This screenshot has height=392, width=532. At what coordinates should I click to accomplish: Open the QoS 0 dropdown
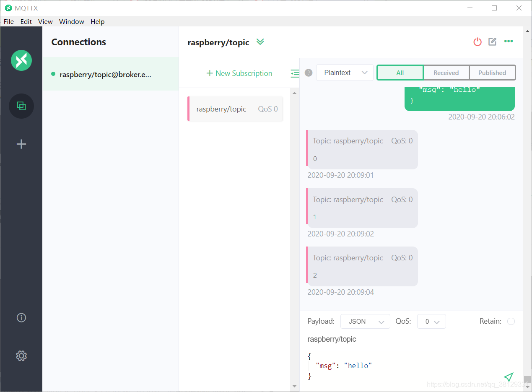(x=431, y=322)
